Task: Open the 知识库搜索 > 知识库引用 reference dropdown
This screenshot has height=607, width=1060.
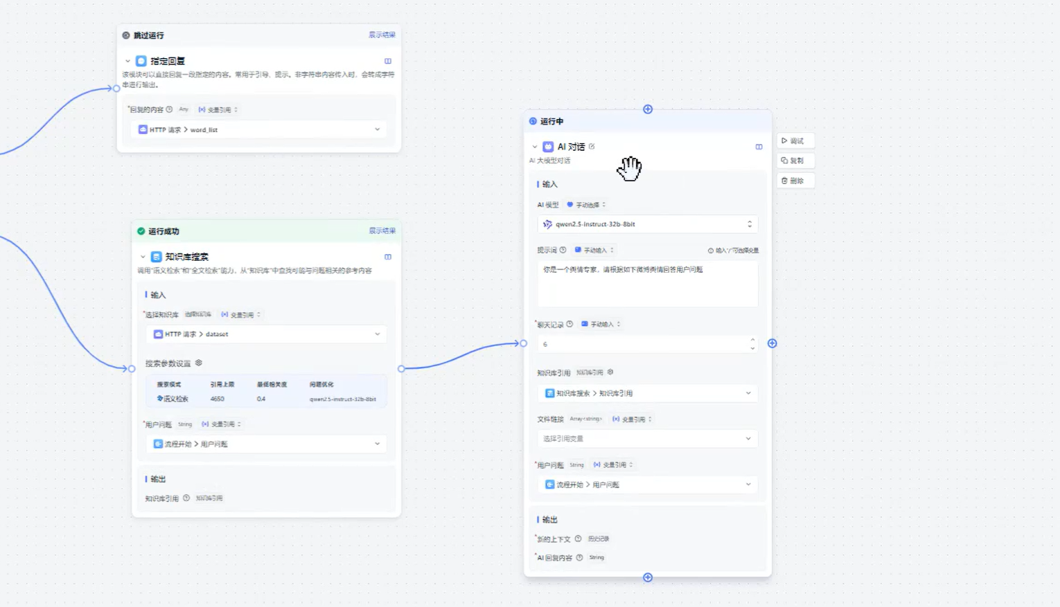Action: tap(647, 393)
